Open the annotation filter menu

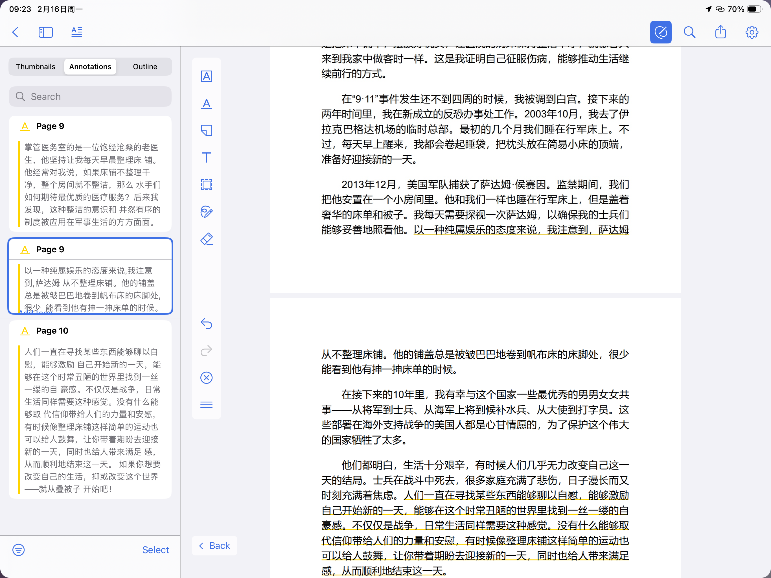[x=18, y=550]
